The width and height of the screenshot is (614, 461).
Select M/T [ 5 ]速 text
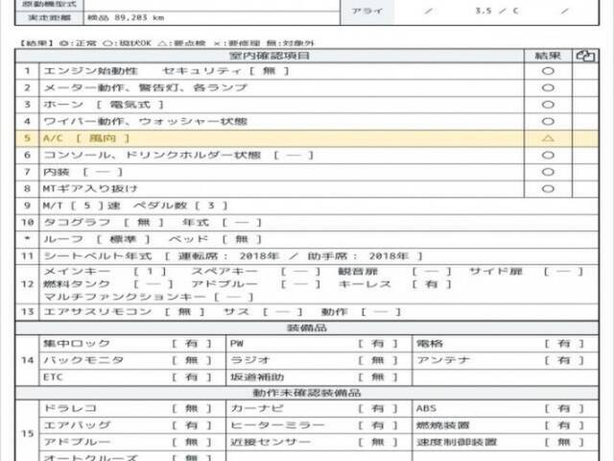point(82,206)
